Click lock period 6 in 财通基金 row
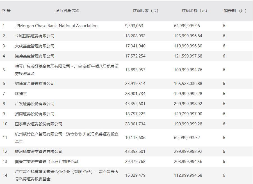 (x=224, y=84)
